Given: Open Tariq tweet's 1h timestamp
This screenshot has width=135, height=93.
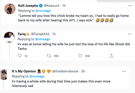Looking at the screenshot, I should coord(54,34).
